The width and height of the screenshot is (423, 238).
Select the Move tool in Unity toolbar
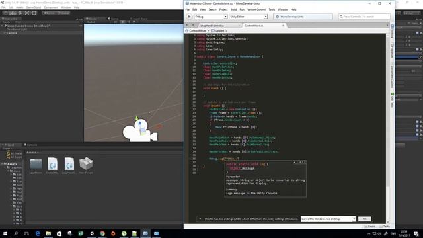13,13
